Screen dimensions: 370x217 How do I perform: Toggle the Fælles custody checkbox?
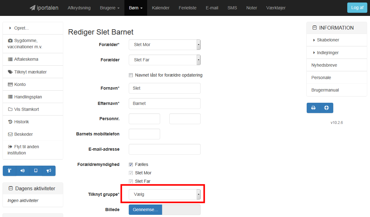point(131,164)
